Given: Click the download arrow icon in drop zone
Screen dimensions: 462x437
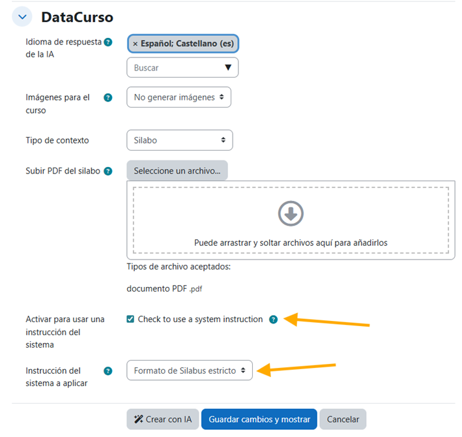Looking at the screenshot, I should tap(291, 213).
